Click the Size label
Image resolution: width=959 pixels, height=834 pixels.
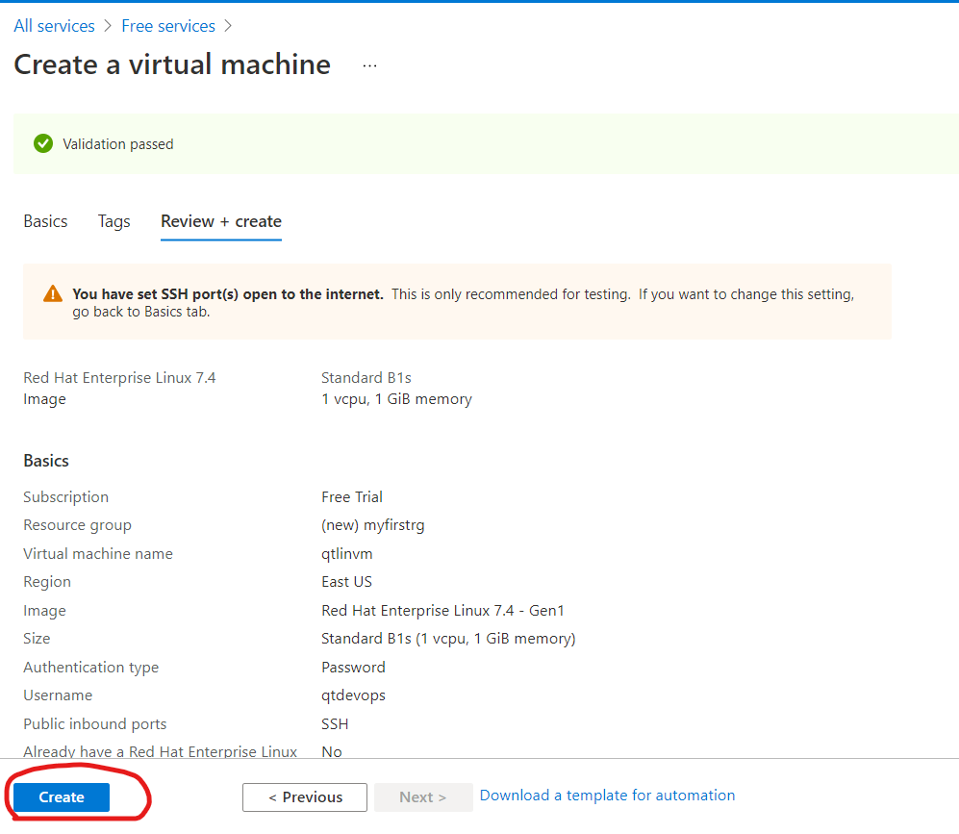37,639
